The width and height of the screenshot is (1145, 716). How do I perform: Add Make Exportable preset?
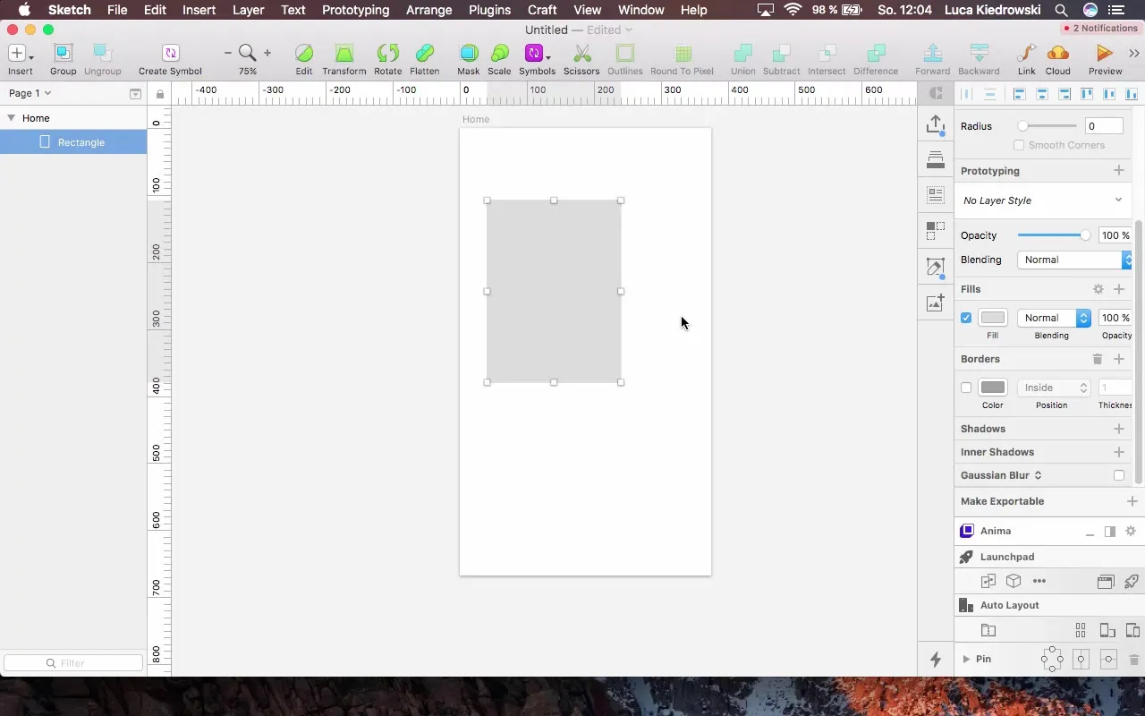pyautogui.click(x=1132, y=501)
